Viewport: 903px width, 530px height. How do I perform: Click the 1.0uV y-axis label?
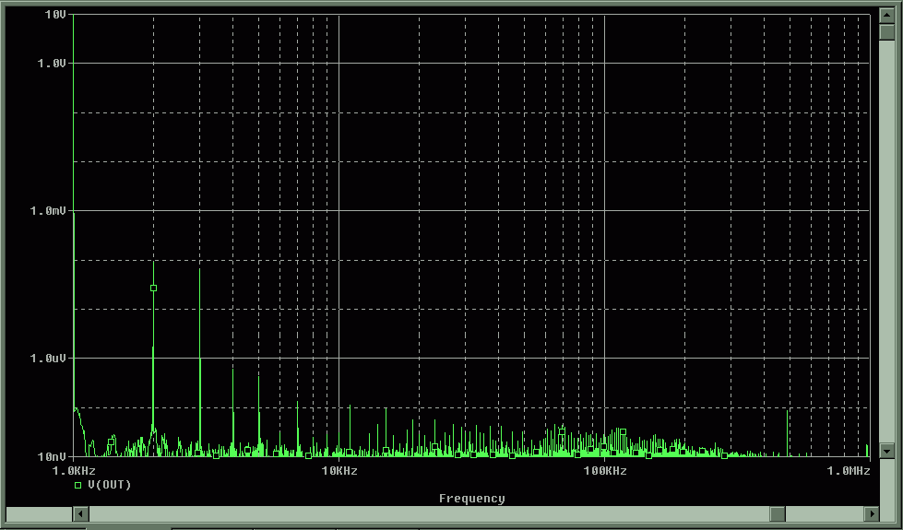pyautogui.click(x=47, y=358)
